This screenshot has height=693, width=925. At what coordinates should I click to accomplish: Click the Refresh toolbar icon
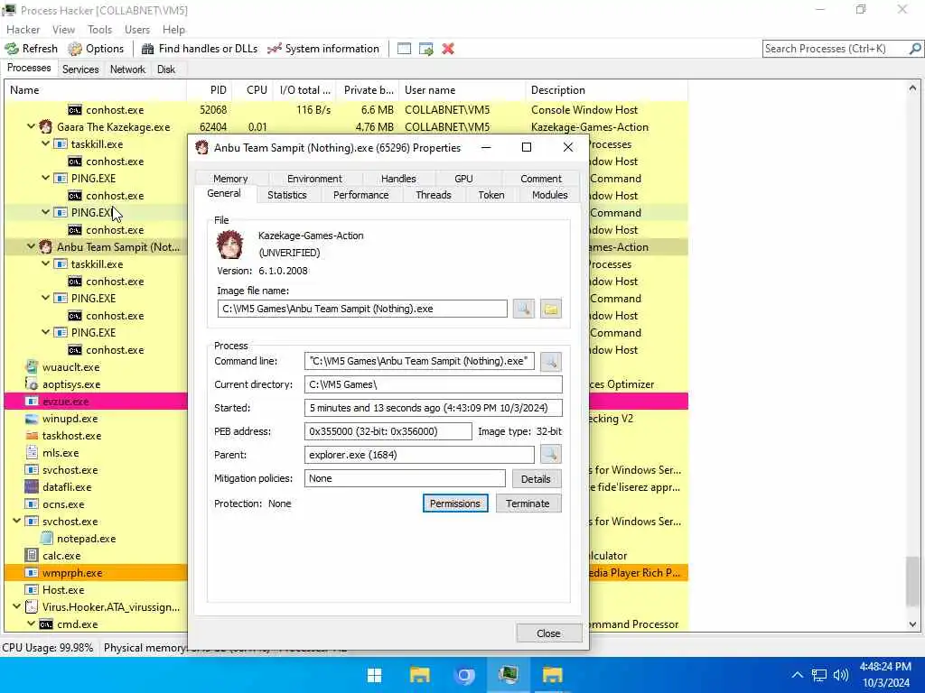pos(32,49)
